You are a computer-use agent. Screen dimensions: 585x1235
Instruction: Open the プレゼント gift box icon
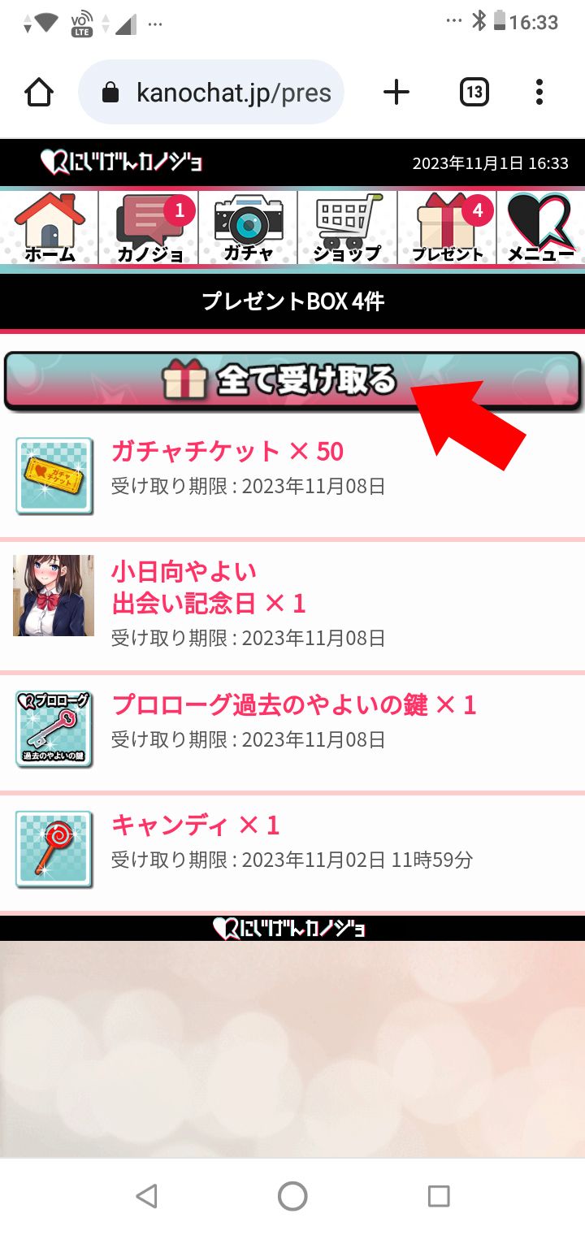pos(447,227)
